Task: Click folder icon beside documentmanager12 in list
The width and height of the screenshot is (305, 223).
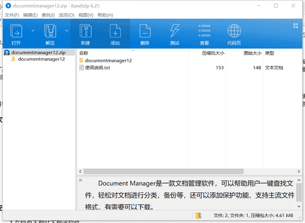Action: pos(81,60)
